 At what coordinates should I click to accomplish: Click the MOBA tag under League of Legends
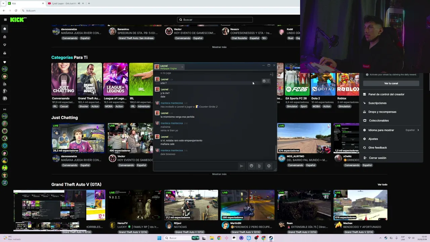tap(109, 107)
